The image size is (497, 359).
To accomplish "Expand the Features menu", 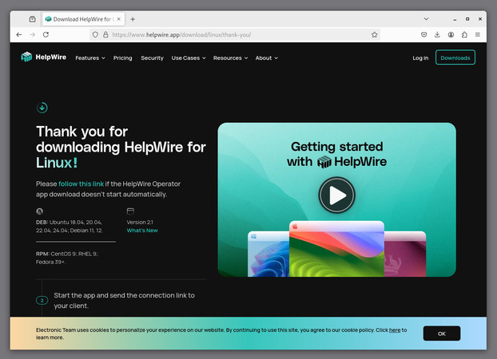I will click(90, 58).
